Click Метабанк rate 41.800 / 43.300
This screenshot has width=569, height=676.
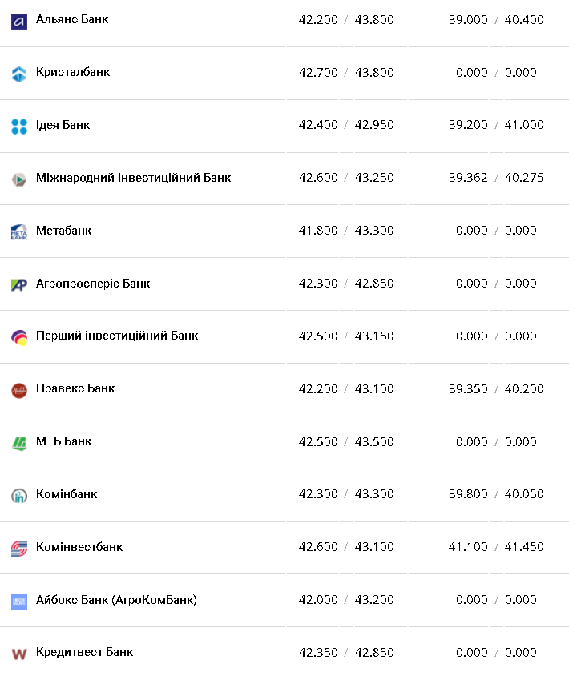pyautogui.click(x=346, y=231)
